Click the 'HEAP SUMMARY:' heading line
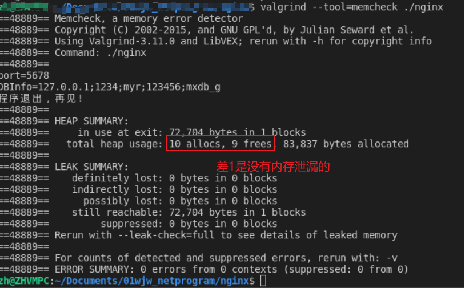Viewport: 465px width, 288px height. (91, 121)
